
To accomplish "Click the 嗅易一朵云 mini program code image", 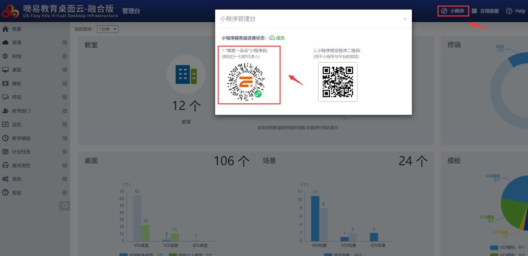I will tap(246, 82).
